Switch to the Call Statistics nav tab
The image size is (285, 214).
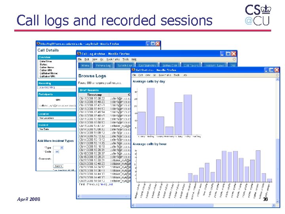147,65
